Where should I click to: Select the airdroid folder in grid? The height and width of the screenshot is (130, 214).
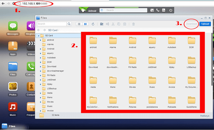coord(93,43)
